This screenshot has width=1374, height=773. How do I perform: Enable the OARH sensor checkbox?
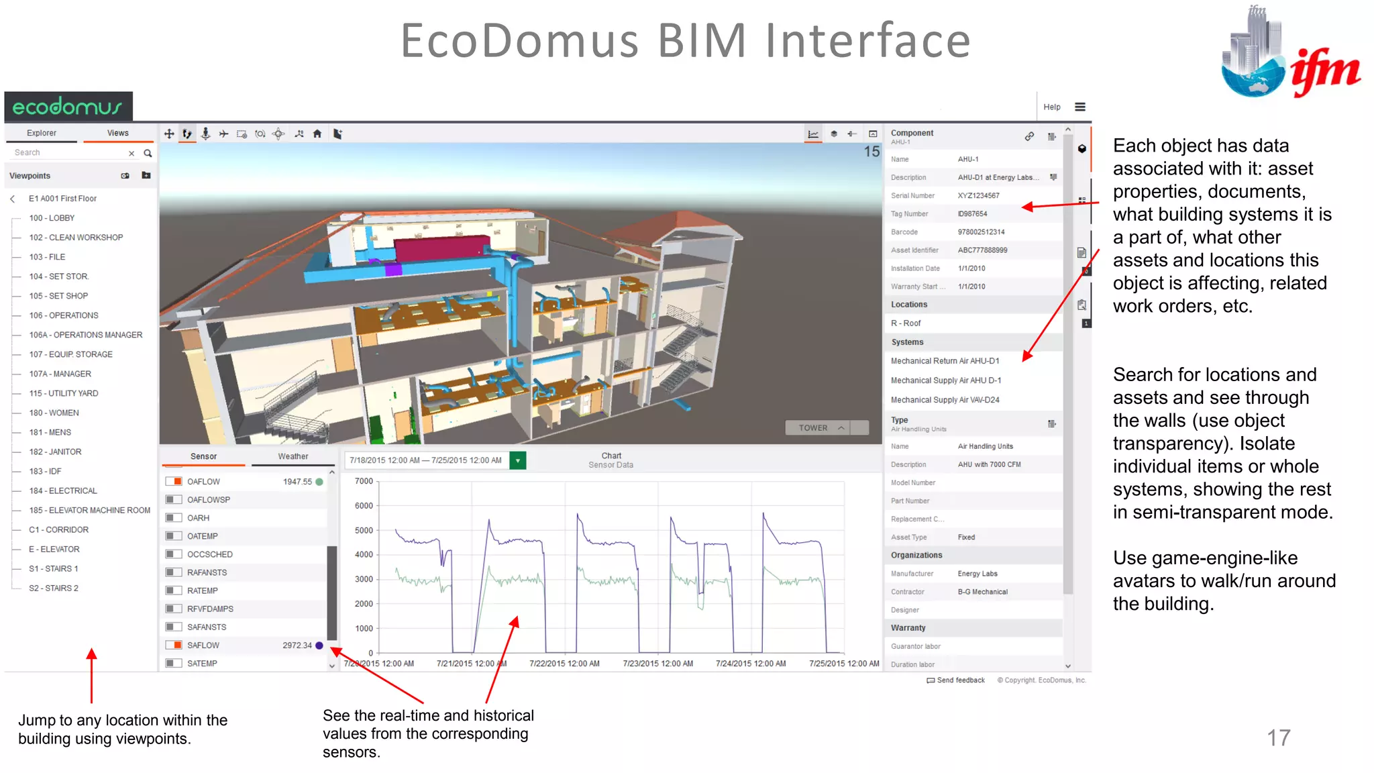(174, 517)
